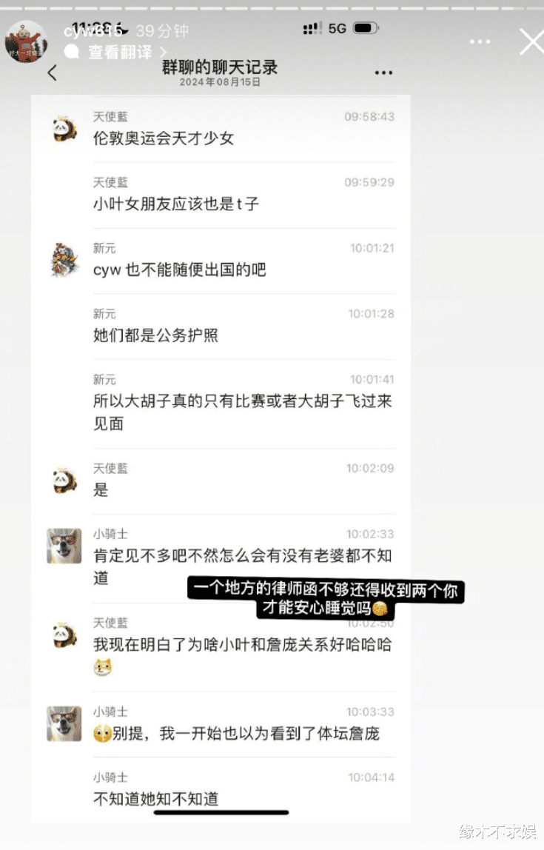Image resolution: width=544 pixels, height=850 pixels.
Task: Tap the translation speech bubble icon
Action: click(x=72, y=52)
